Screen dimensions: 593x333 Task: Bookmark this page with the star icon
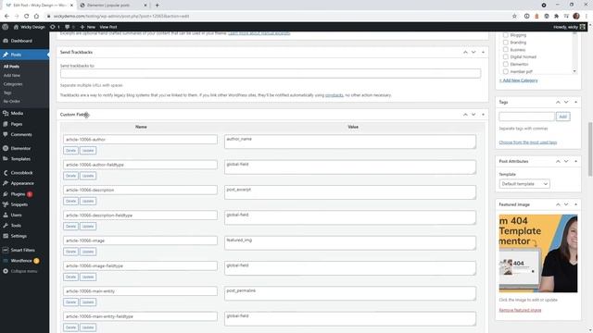coord(514,17)
